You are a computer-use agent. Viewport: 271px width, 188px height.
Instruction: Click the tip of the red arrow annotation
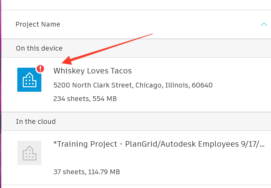tap(63, 63)
